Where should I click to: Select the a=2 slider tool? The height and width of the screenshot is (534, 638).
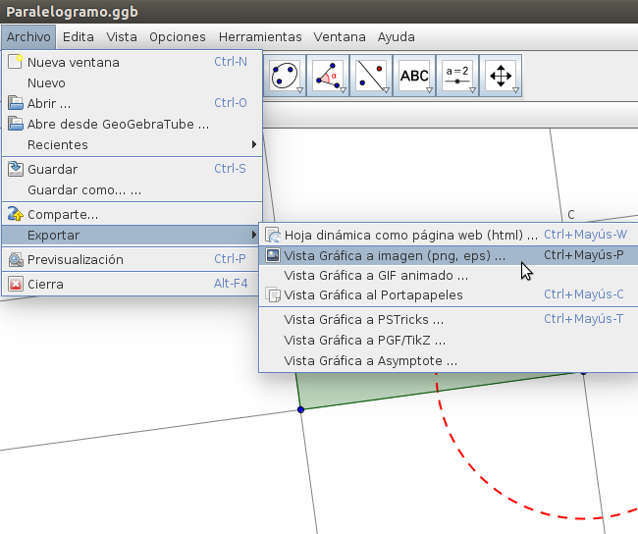click(x=457, y=76)
